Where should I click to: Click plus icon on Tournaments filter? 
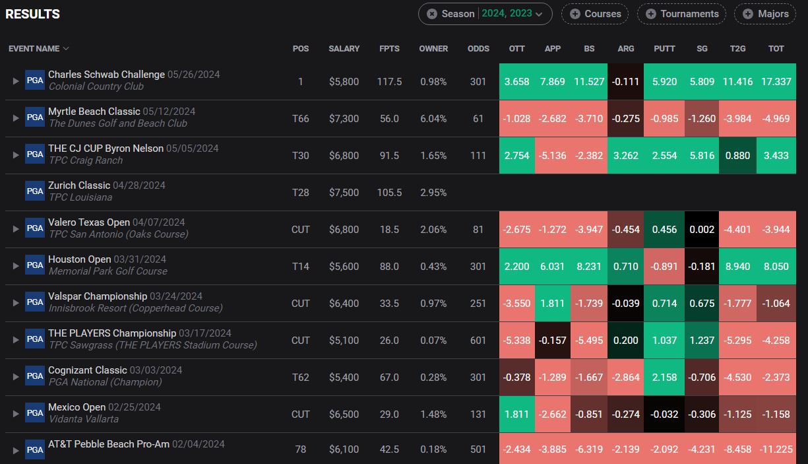click(650, 14)
